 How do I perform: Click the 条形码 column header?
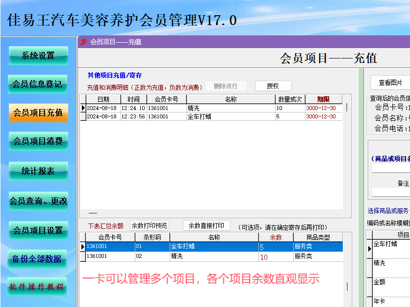pyautogui.click(x=152, y=237)
